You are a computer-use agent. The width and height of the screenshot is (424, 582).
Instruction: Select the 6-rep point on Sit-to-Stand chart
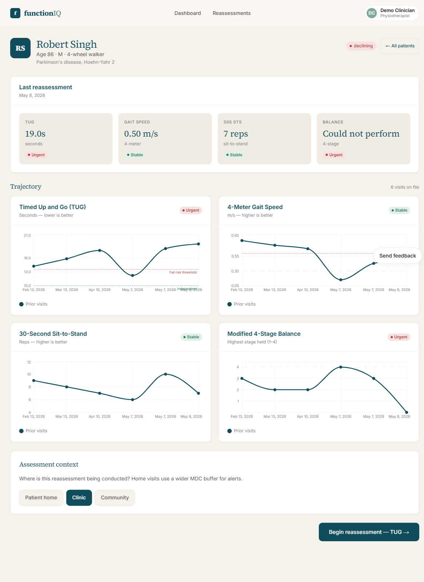click(132, 400)
